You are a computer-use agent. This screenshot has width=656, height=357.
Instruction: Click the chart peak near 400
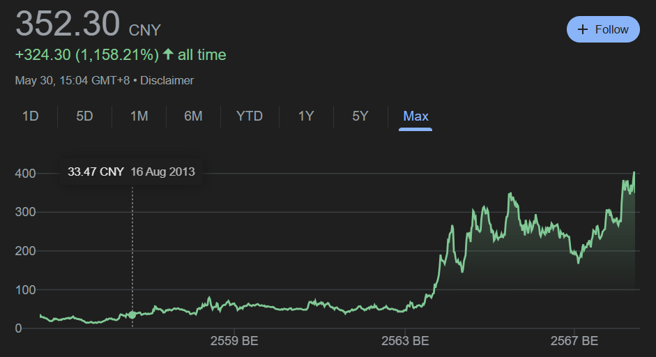pyautogui.click(x=634, y=172)
